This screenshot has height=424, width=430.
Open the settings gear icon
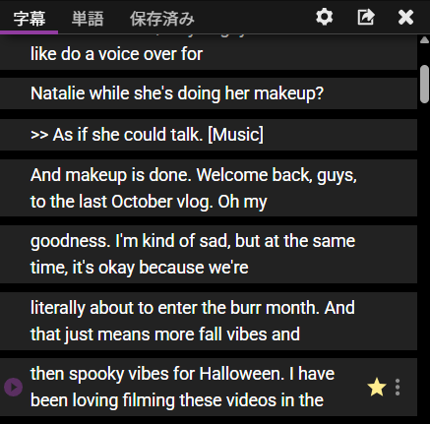click(x=324, y=17)
